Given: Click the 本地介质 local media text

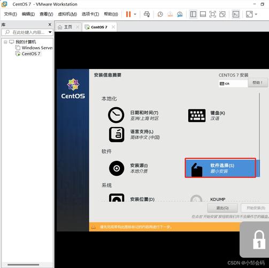Looking at the screenshot, I should 139,171.
